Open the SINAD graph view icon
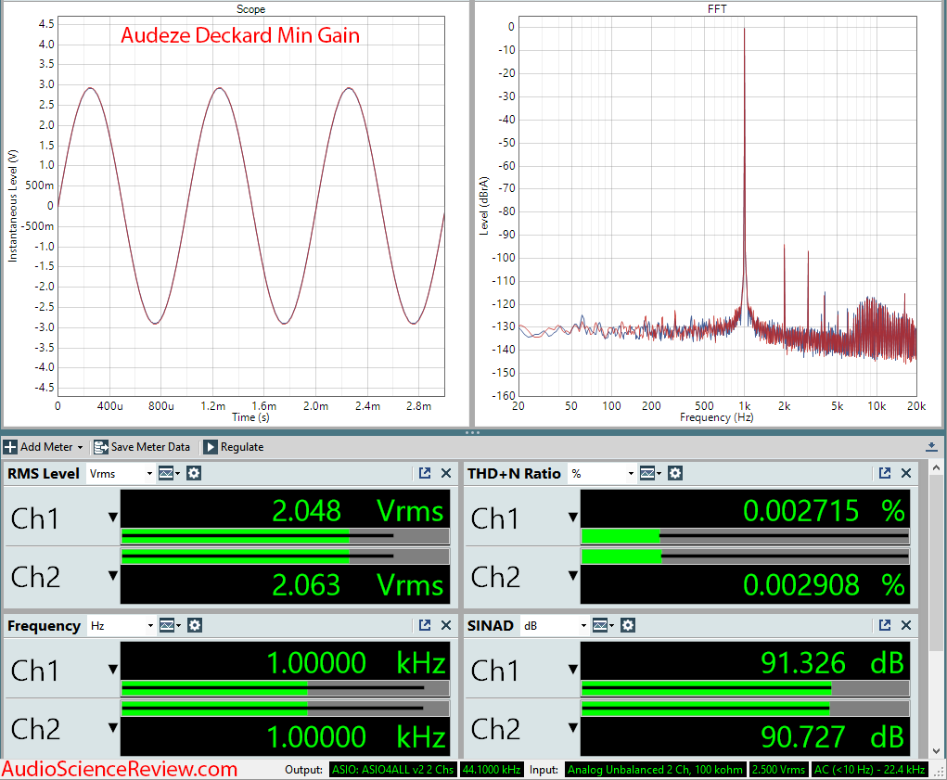 tap(603, 626)
